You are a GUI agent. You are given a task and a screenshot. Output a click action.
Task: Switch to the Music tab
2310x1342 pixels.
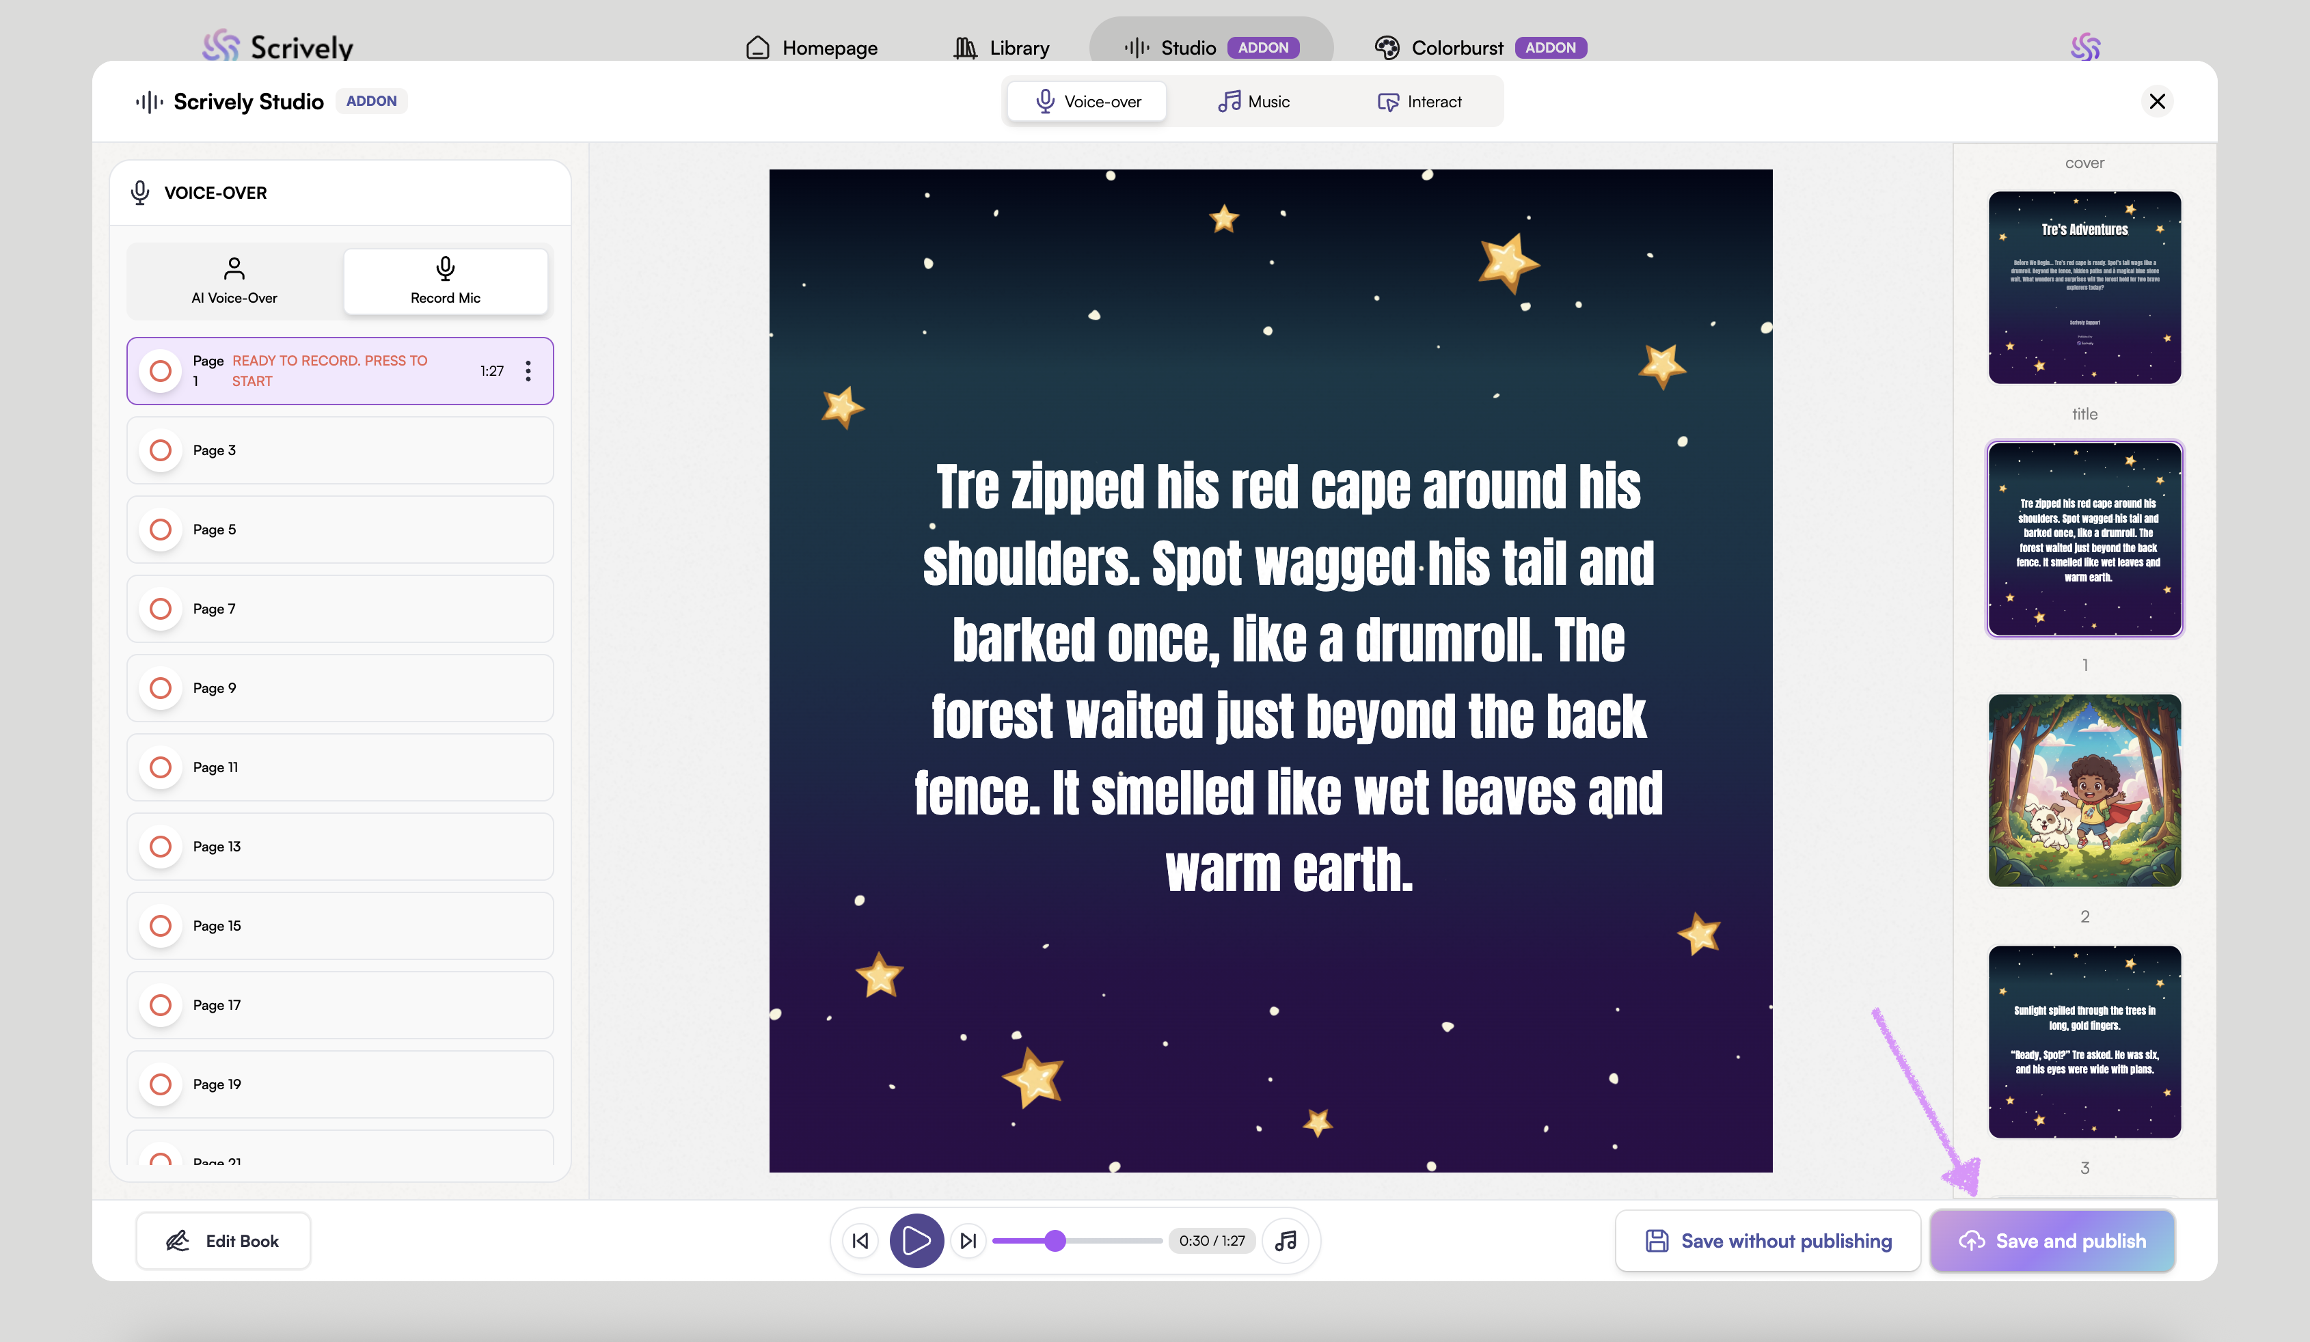[x=1253, y=102]
